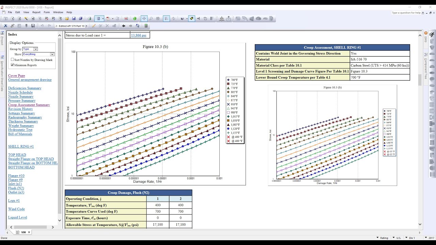Open the View menu

(x=26, y=12)
